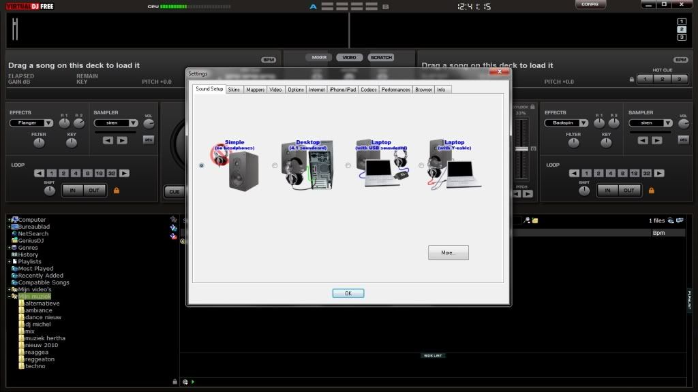Click the Laptop Y-cable setup image
Viewport: 698px width, 392px height.
click(455, 165)
